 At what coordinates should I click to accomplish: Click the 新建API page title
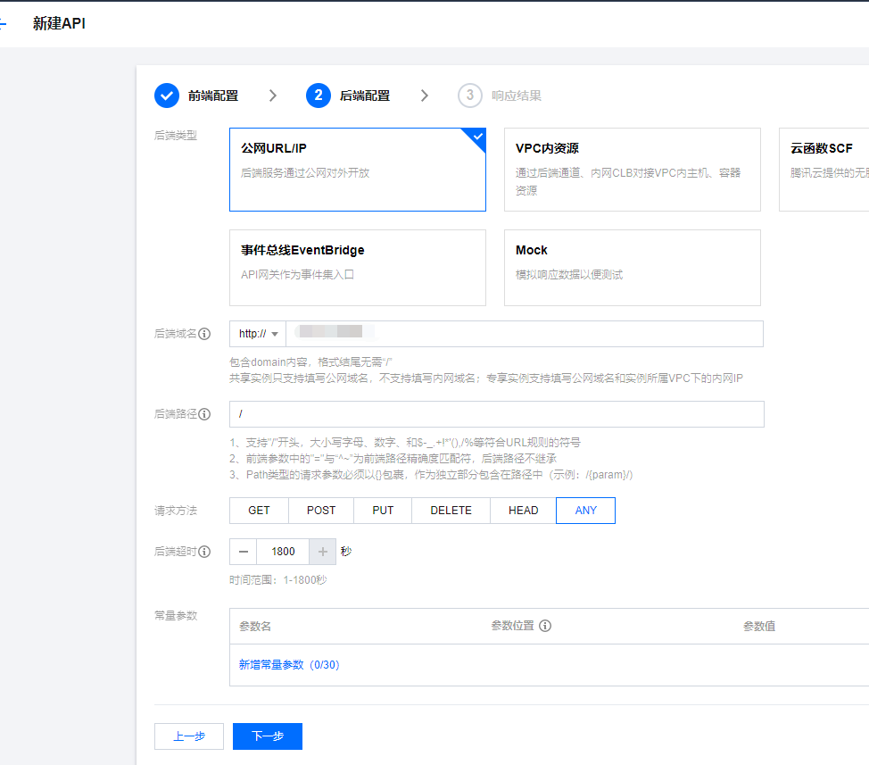59,23
